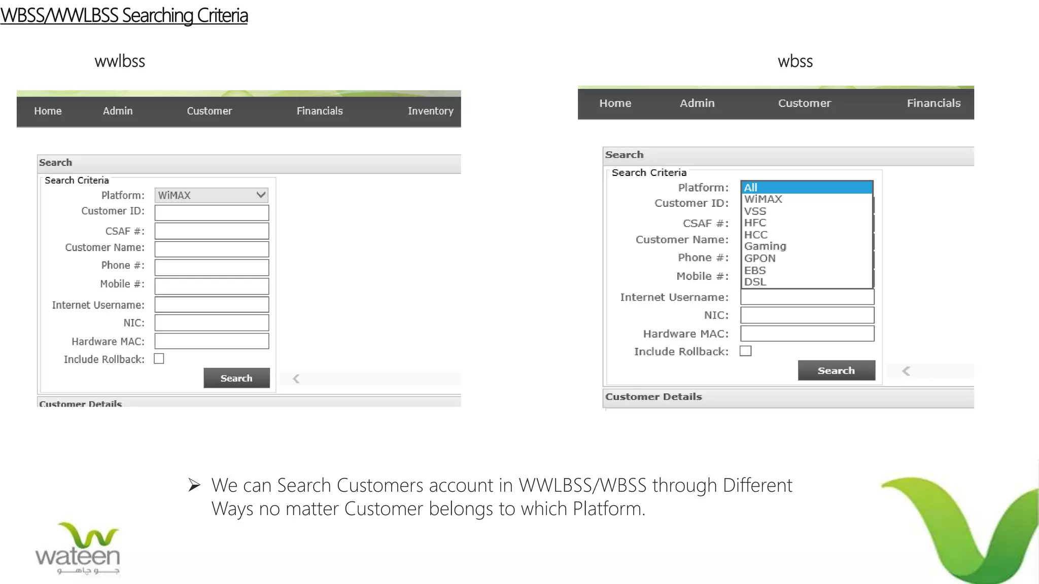Click Customer ID field in wwlbss search

coord(212,213)
